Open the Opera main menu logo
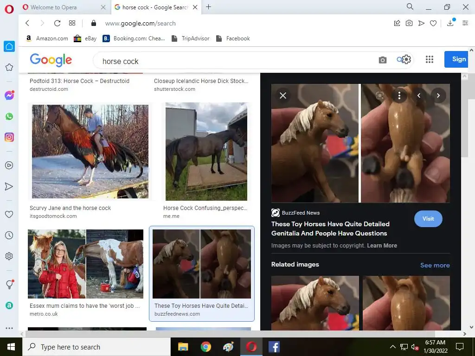The image size is (475, 356). (x=9, y=9)
